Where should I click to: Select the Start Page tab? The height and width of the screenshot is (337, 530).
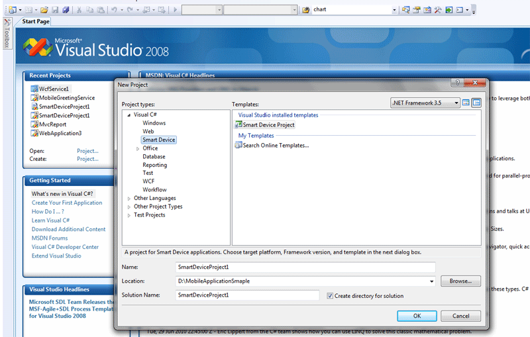(36, 21)
